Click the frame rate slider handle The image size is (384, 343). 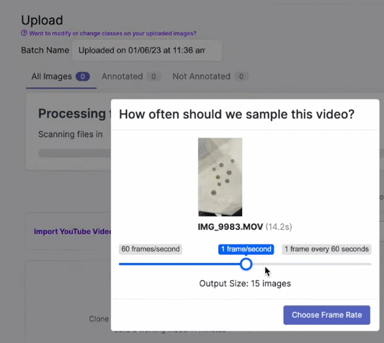click(x=246, y=264)
